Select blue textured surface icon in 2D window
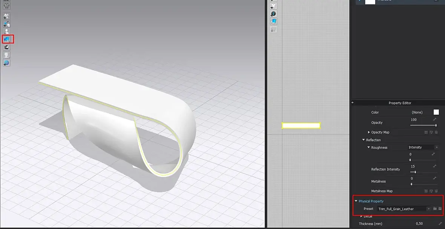The height and width of the screenshot is (229, 445). click(273, 21)
